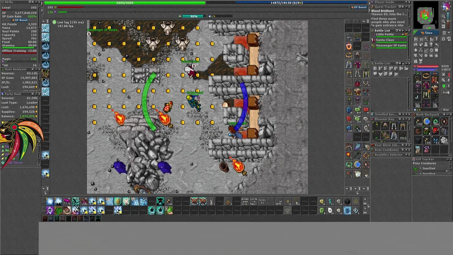Expand Your Store Inbox panel
The image size is (453, 255).
coord(406,145)
